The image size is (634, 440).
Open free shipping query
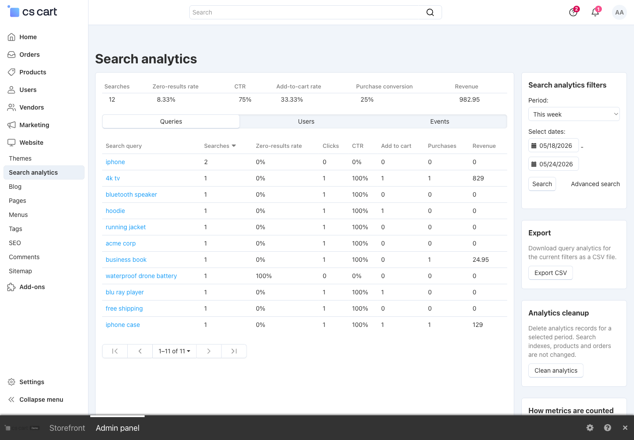[x=124, y=308]
